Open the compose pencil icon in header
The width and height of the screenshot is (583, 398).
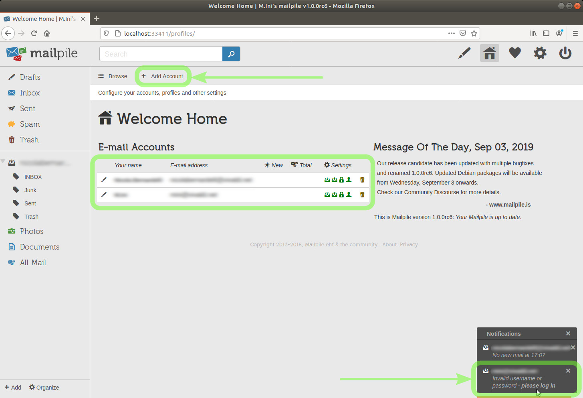[464, 53]
